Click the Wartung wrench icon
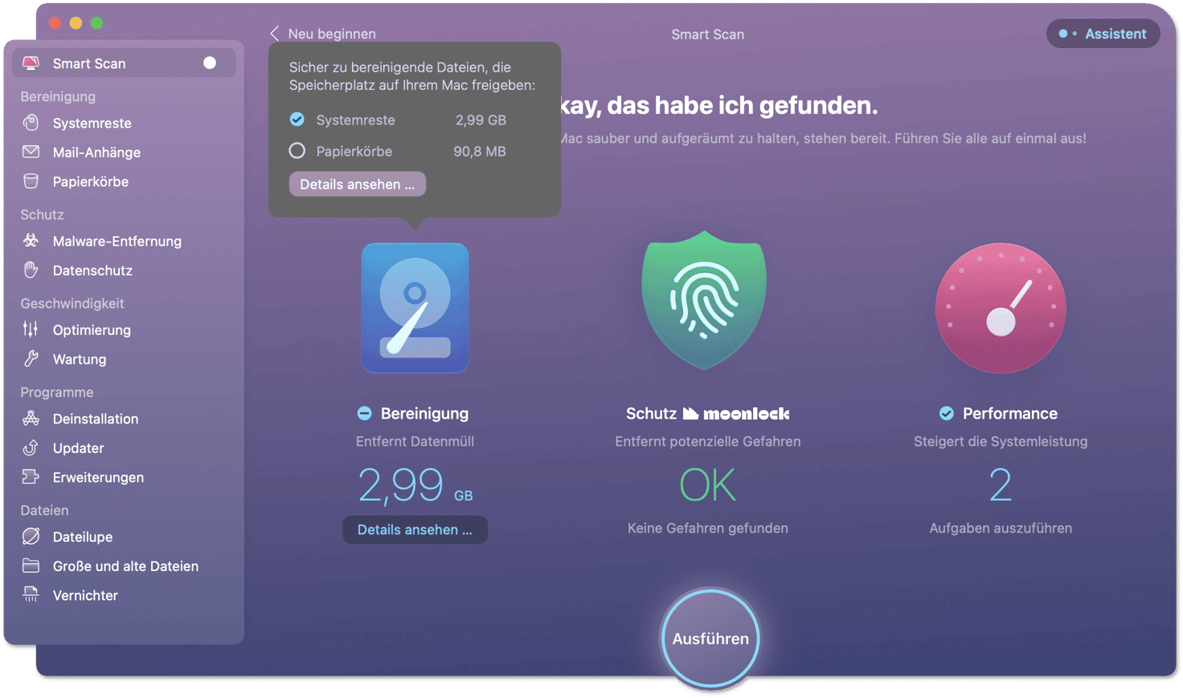Viewport: 1183px width, 698px height. (31, 359)
